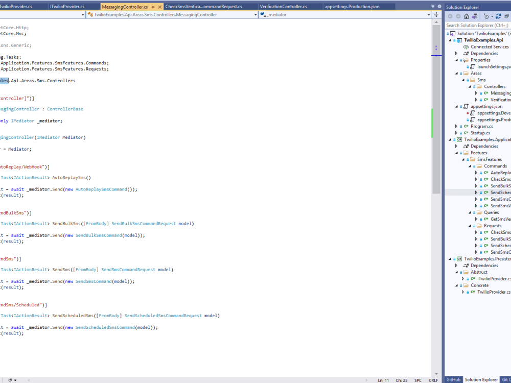Viewport: 511px width, 383px height.
Task: Open the tab settings gear icon
Action: (x=439, y=6)
